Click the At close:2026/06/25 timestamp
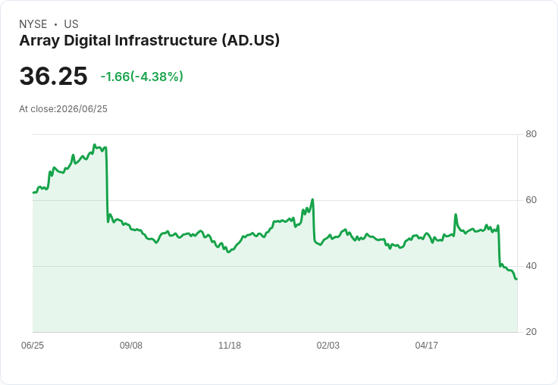This screenshot has height=385, width=558. click(x=64, y=109)
